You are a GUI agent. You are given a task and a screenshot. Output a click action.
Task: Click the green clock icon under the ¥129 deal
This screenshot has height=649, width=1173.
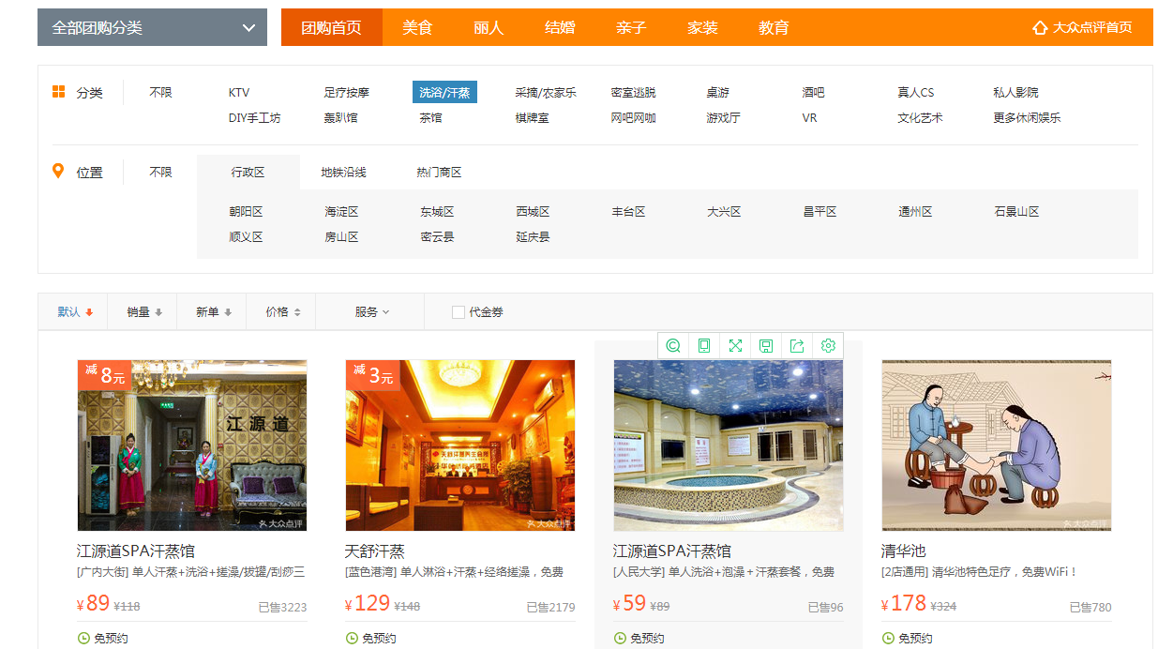tap(352, 638)
